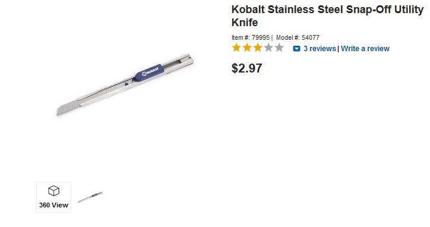Click the Kobalt logo on the knife
The width and height of the screenshot is (430, 227).
pyautogui.click(x=150, y=71)
